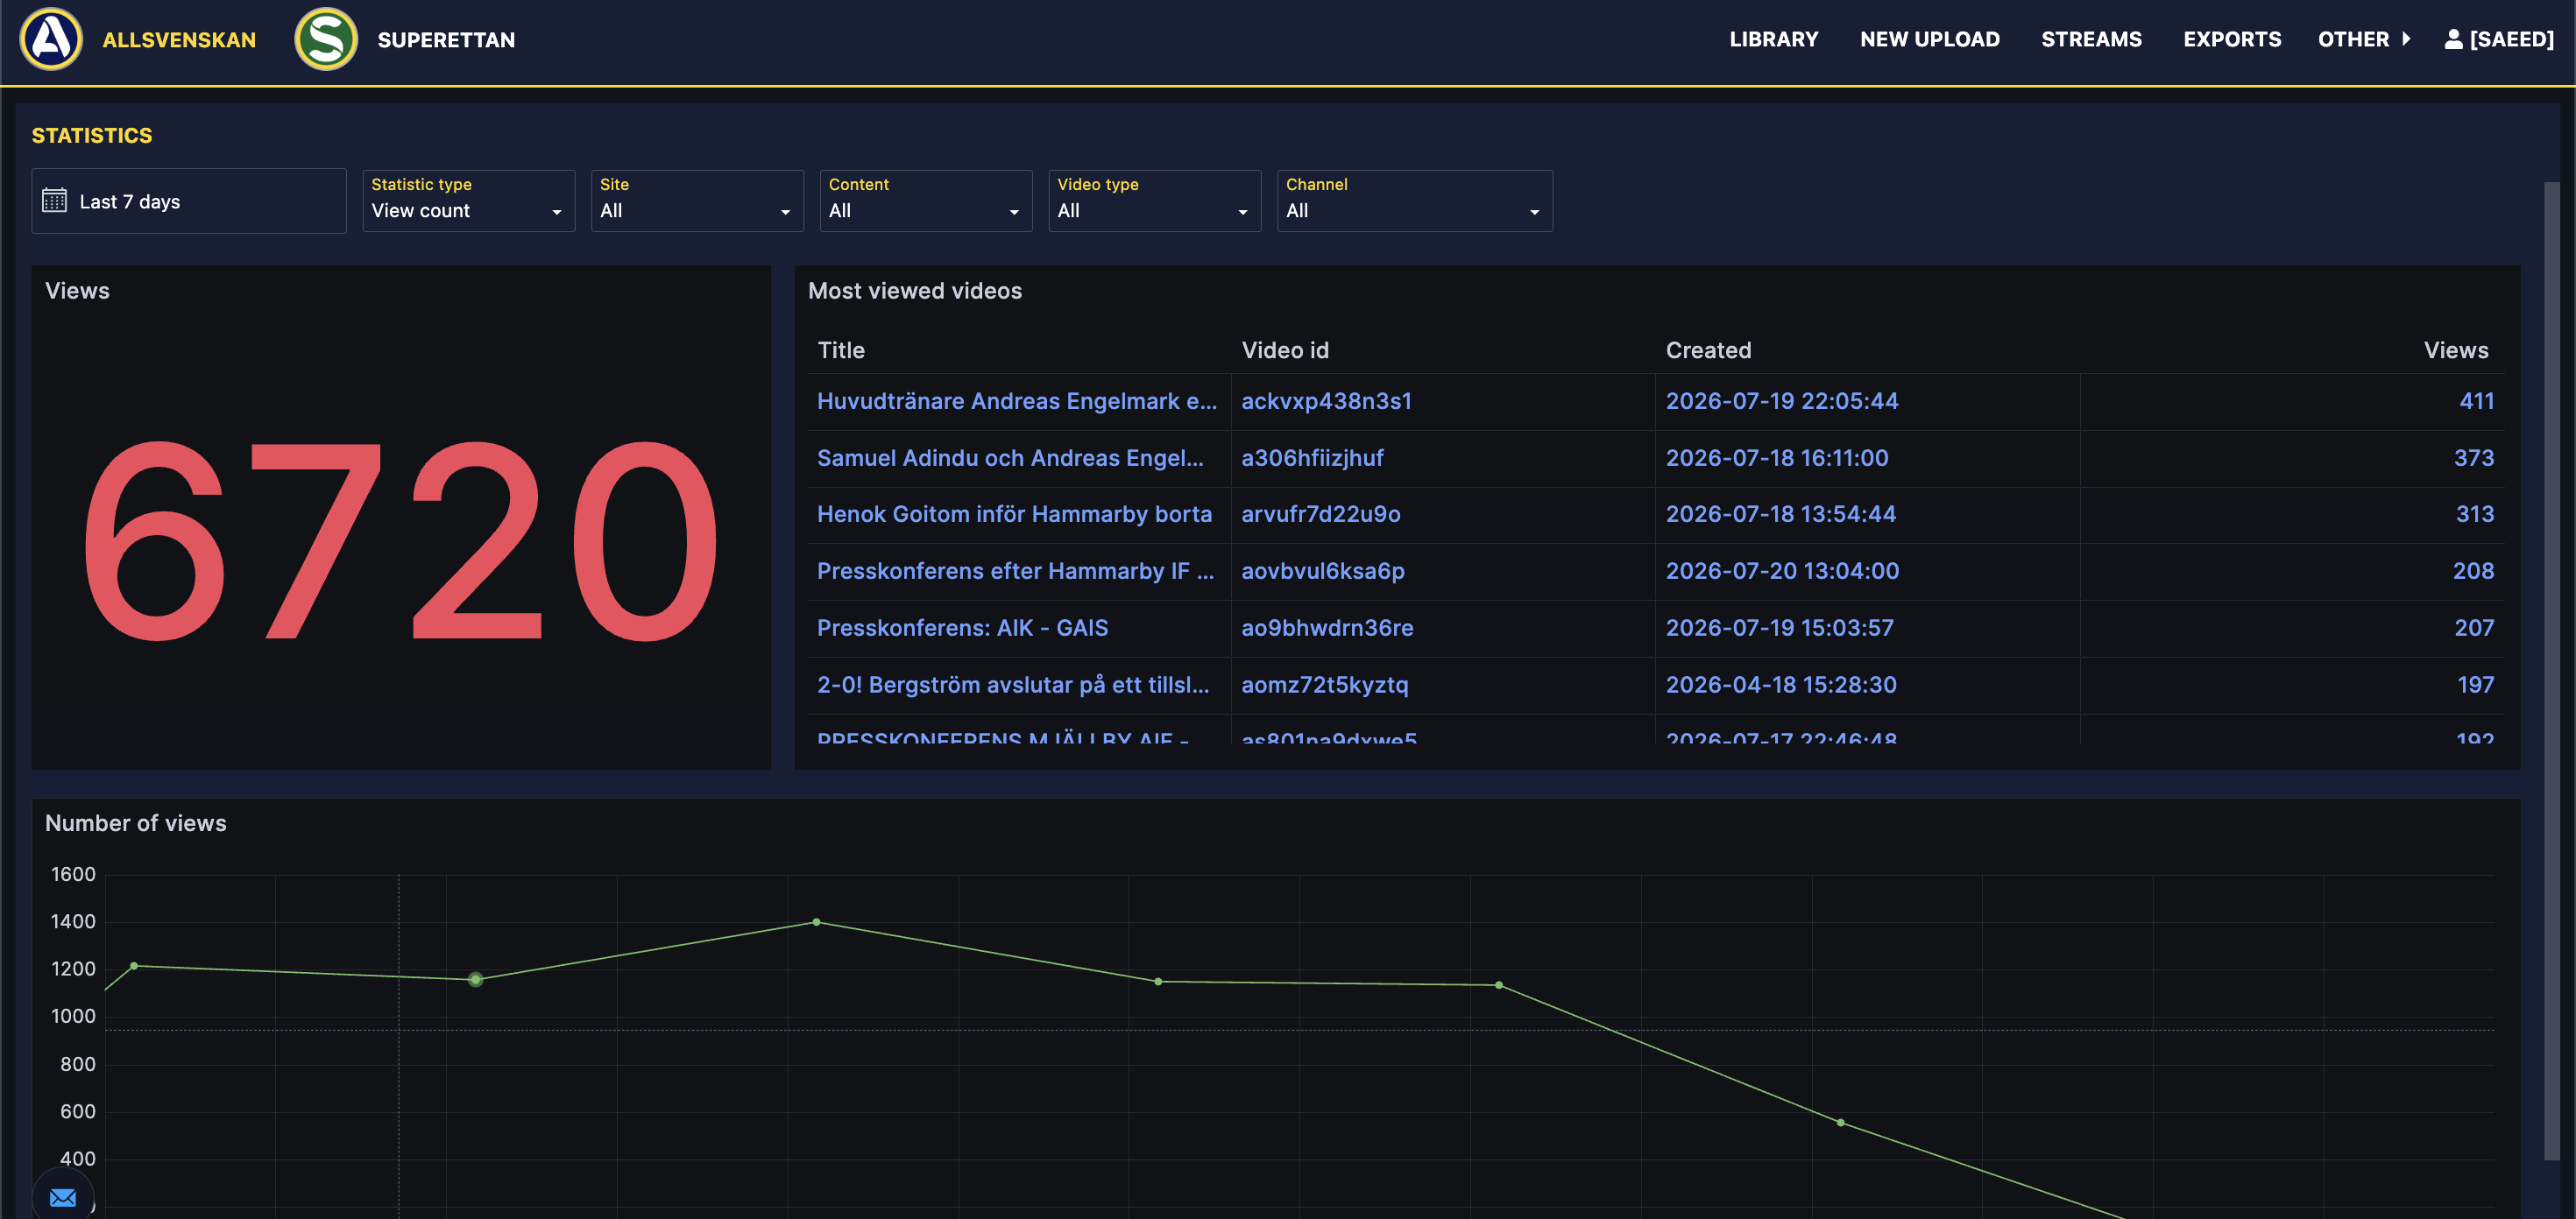Select the SUPERETTAN site label
The image size is (2576, 1219).
point(446,40)
